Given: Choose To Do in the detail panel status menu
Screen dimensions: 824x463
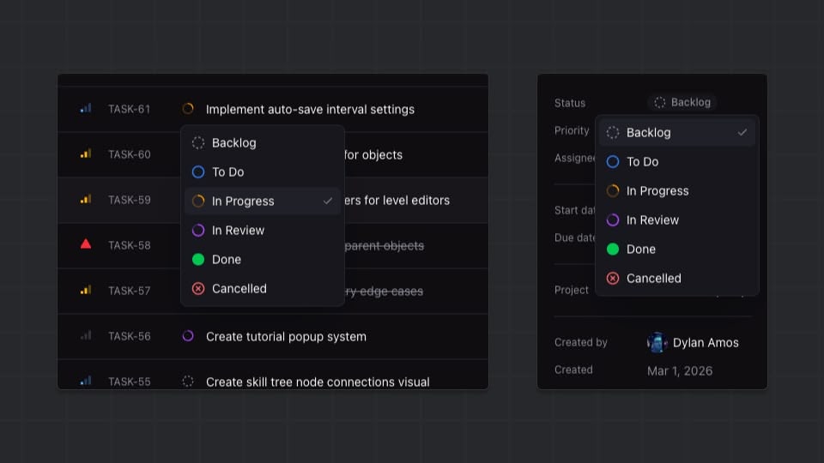Looking at the screenshot, I should pos(677,162).
